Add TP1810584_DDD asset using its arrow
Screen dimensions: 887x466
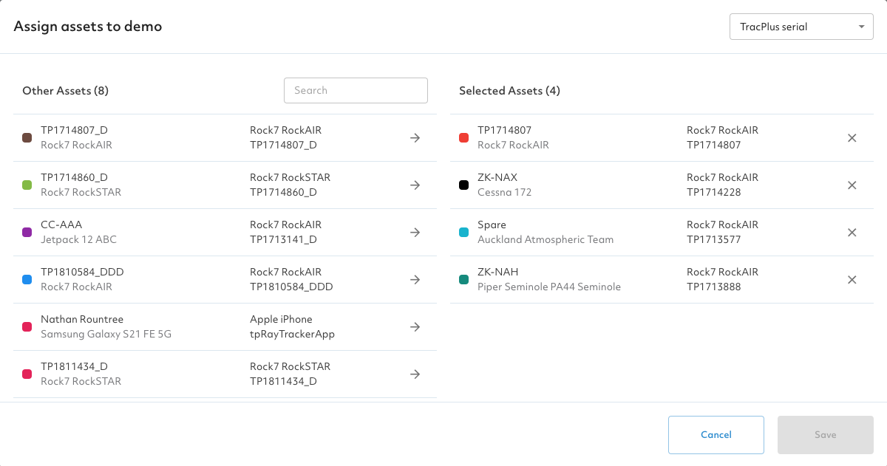[x=415, y=280]
